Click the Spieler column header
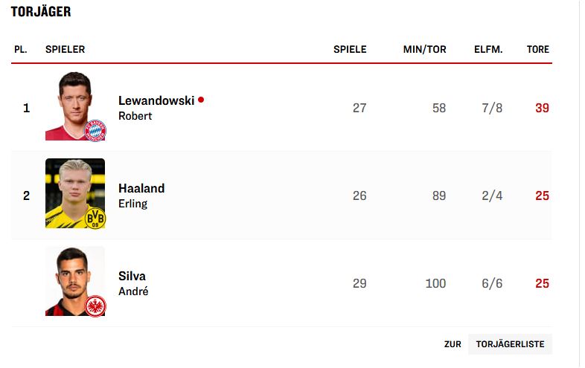The image size is (585, 368). (65, 50)
